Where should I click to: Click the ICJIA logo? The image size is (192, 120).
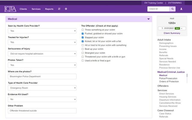[x=10, y=9]
